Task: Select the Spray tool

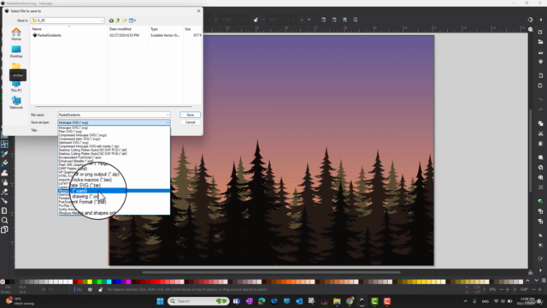Action: coord(4,182)
